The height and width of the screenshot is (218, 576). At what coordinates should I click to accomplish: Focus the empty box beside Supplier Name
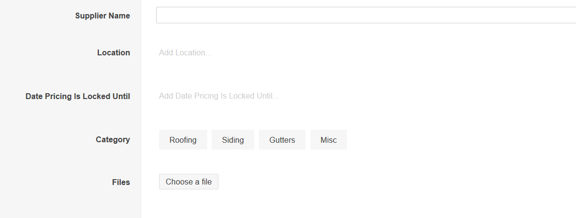[x=366, y=15]
